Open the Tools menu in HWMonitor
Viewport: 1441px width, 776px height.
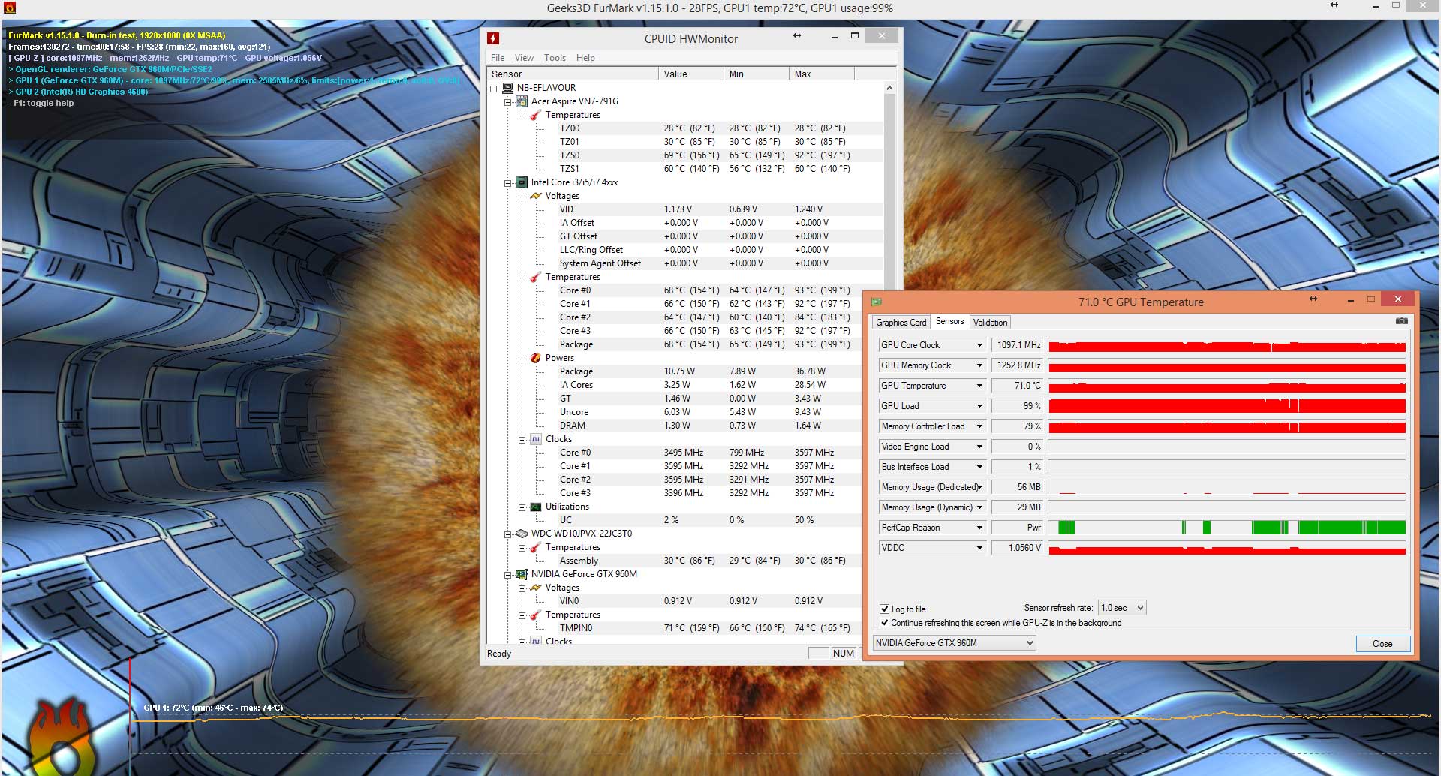tap(555, 58)
